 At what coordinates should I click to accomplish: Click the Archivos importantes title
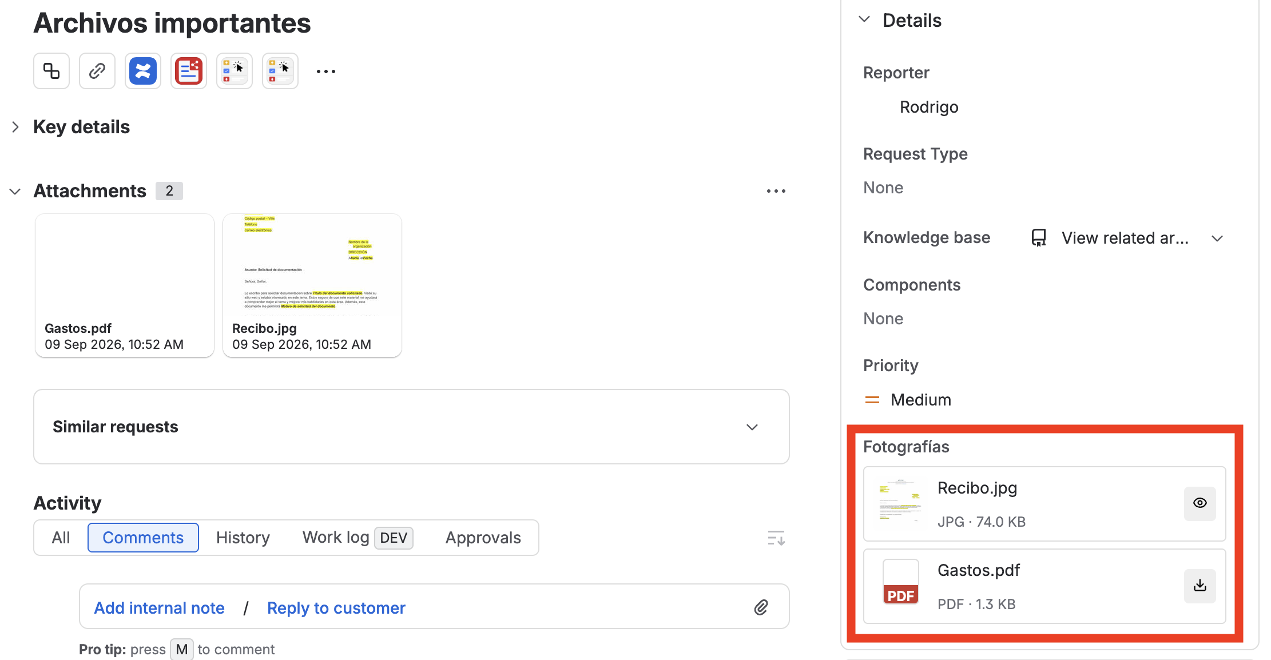172,23
